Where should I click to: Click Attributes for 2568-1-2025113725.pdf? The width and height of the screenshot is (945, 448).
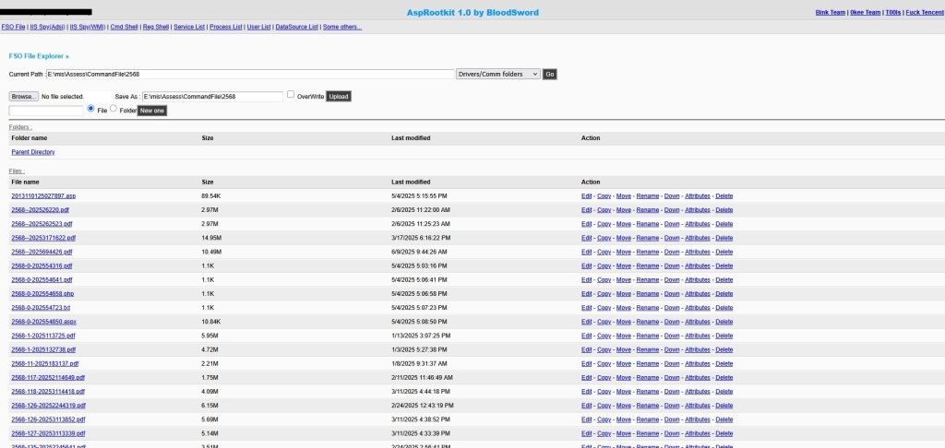tap(697, 336)
